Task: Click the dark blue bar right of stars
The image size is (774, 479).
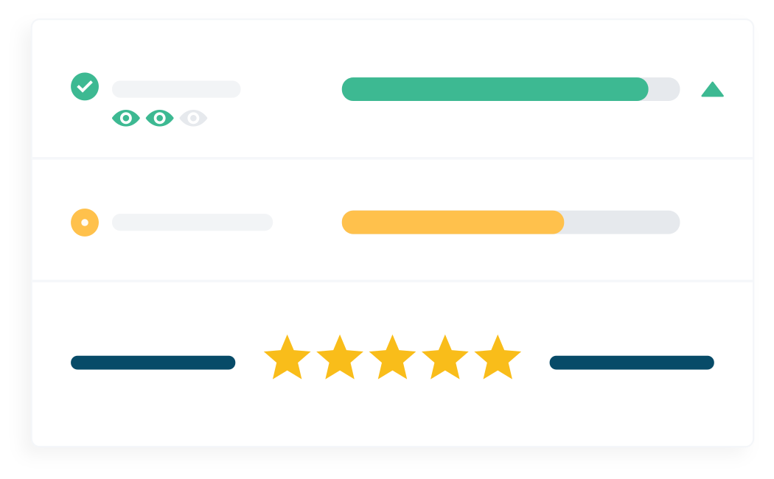Action: [632, 363]
